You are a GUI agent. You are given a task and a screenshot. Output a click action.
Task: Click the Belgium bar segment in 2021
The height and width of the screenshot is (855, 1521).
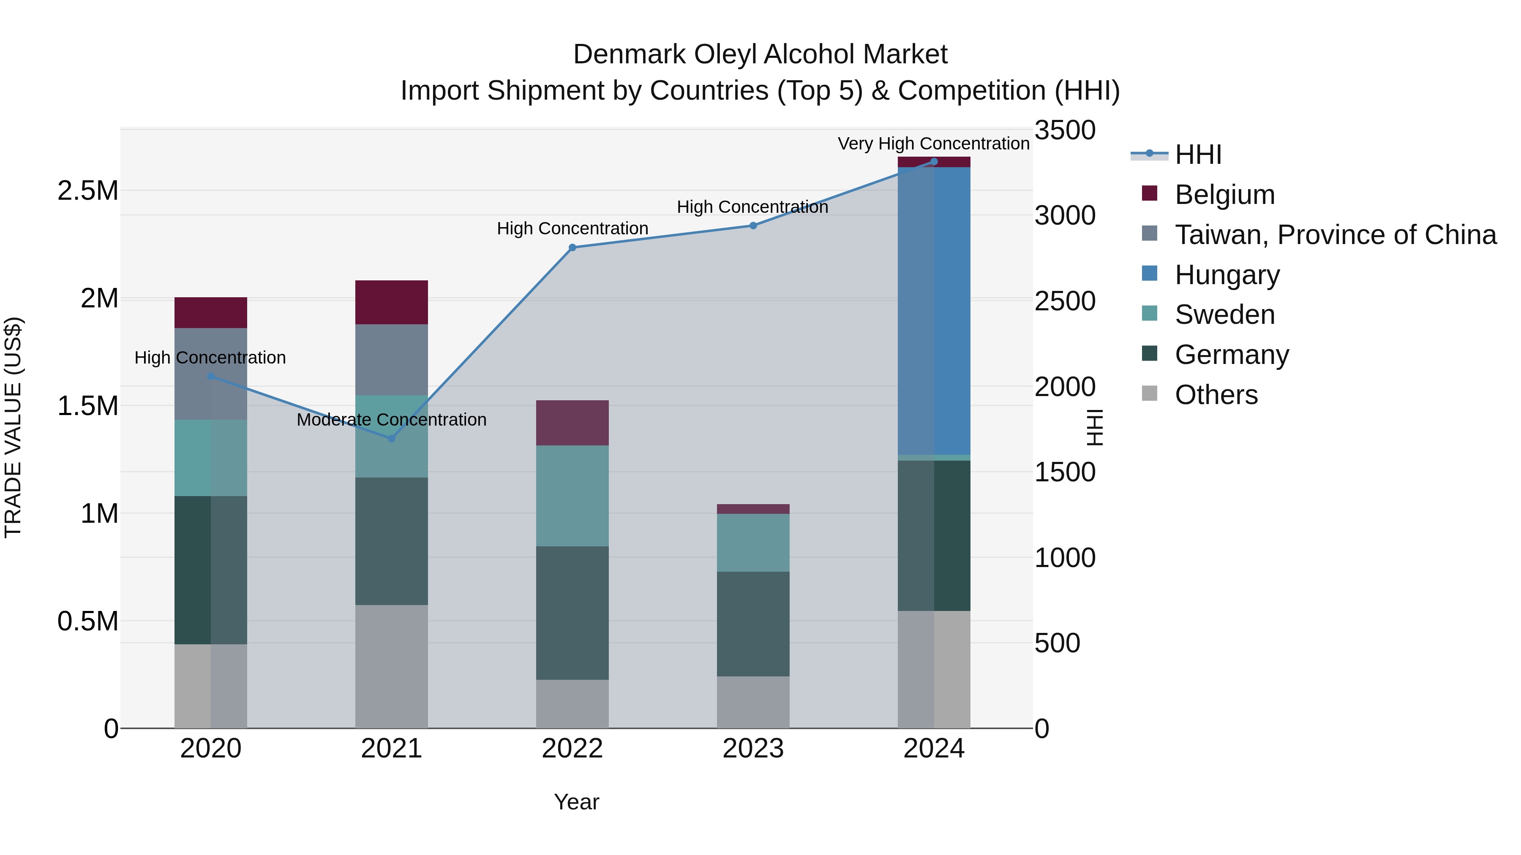(x=392, y=302)
